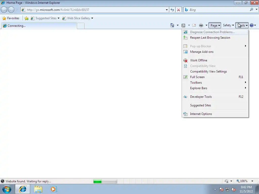The image size is (259, 194).
Task: Open Compatibility View Settings
Action: [x=215, y=71]
